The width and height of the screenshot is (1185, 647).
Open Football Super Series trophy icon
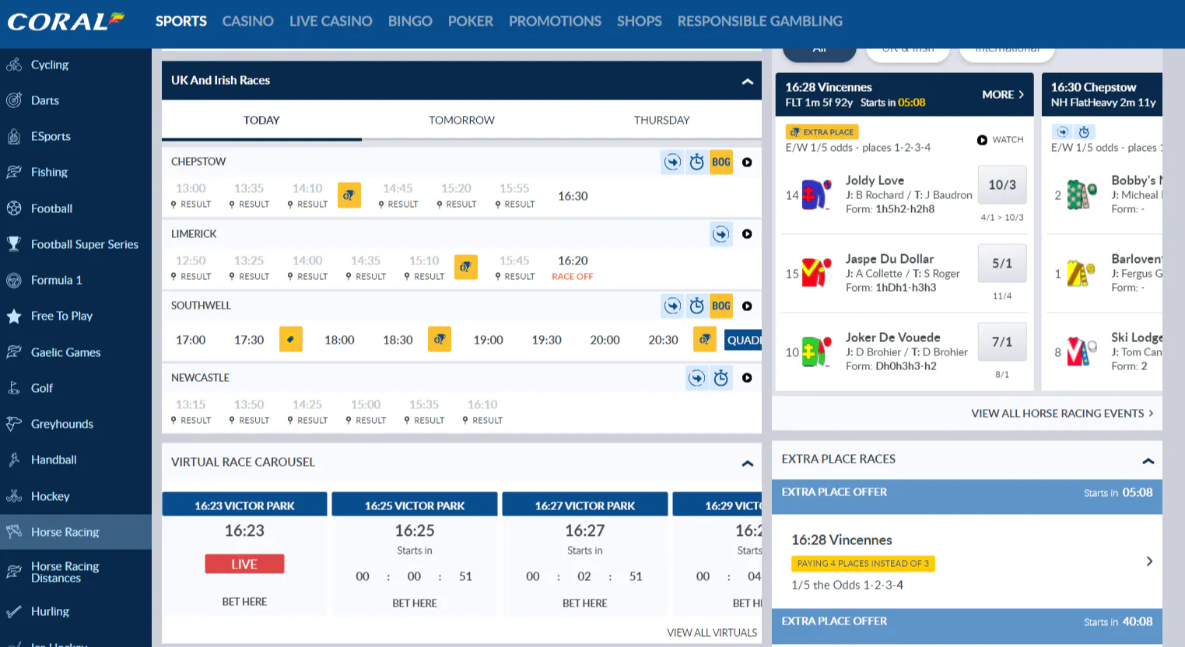coord(14,244)
